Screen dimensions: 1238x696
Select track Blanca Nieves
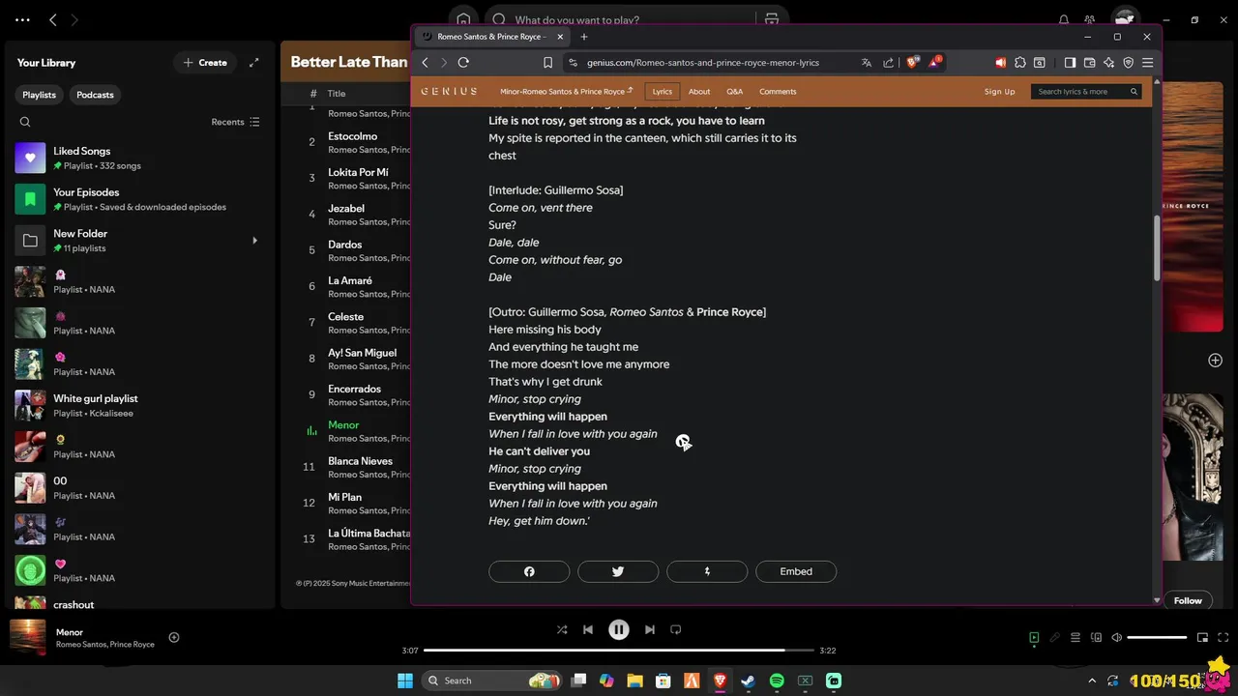360,461
